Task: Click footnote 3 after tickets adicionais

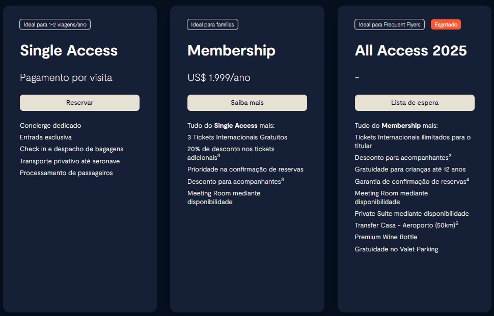Action: pyautogui.click(x=218, y=156)
